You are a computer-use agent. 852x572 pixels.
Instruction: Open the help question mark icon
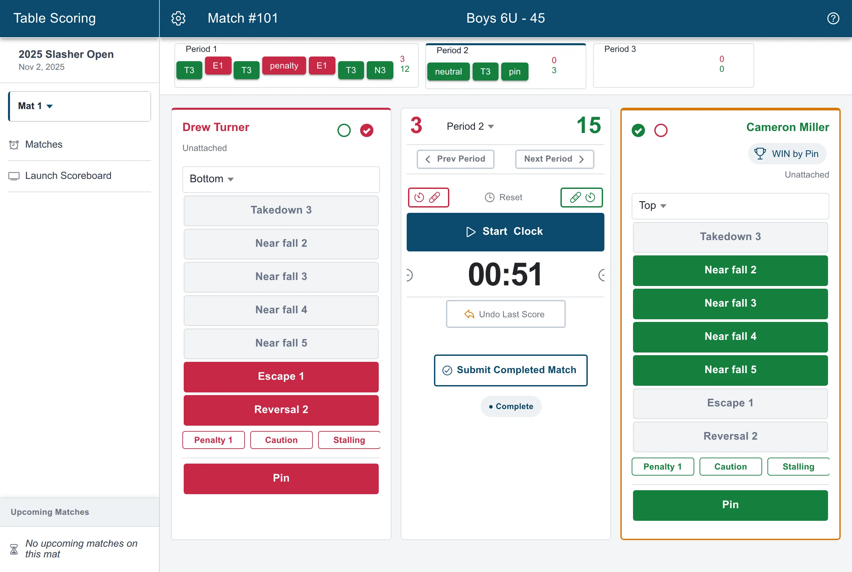[x=833, y=18]
